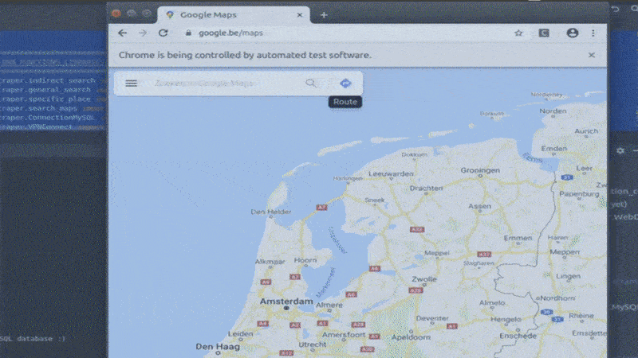This screenshot has width=638, height=358.
Task: Click the Assen label on the map
Action: [480, 206]
